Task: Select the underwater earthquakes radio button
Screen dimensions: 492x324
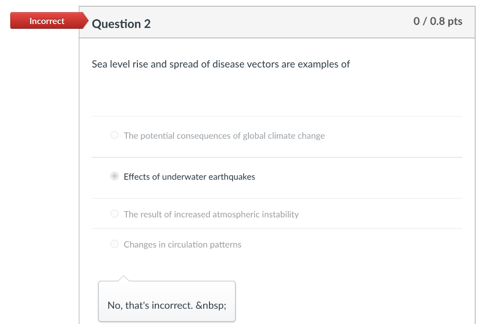Action: 114,177
